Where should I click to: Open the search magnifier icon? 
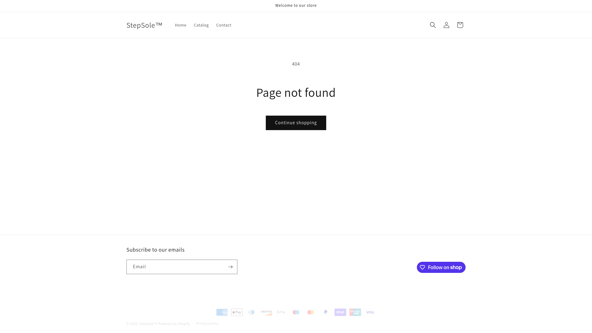(433, 25)
